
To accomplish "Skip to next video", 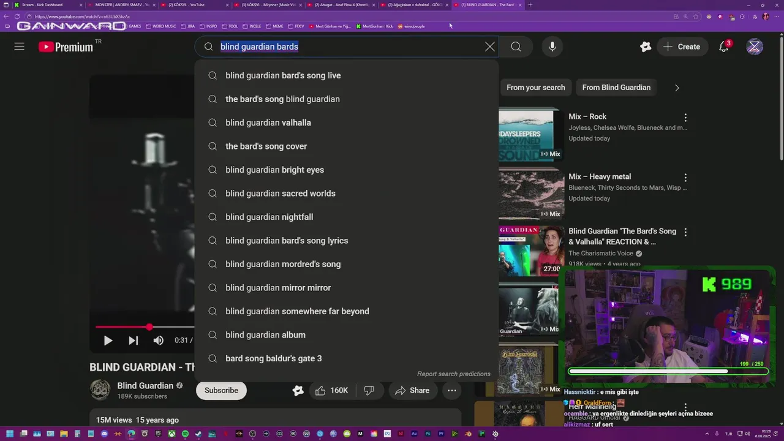I will point(133,341).
